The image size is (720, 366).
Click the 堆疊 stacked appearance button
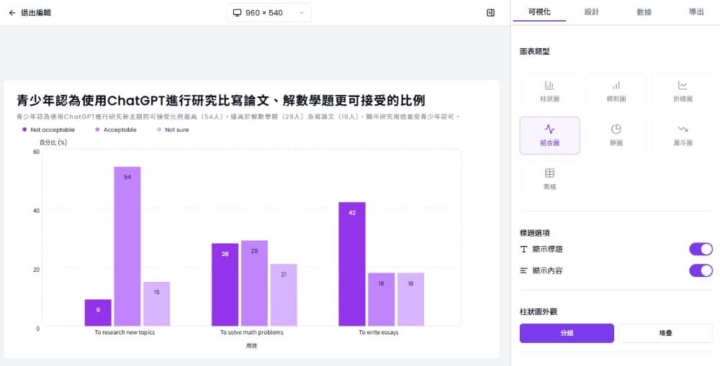coord(665,334)
